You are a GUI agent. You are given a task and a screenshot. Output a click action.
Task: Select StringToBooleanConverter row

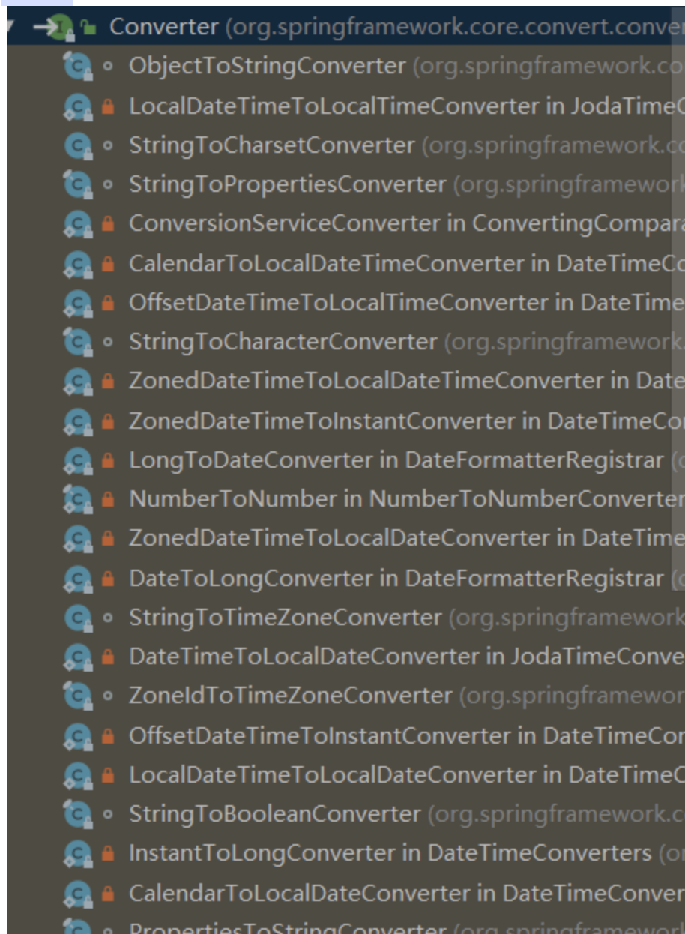tap(406, 813)
